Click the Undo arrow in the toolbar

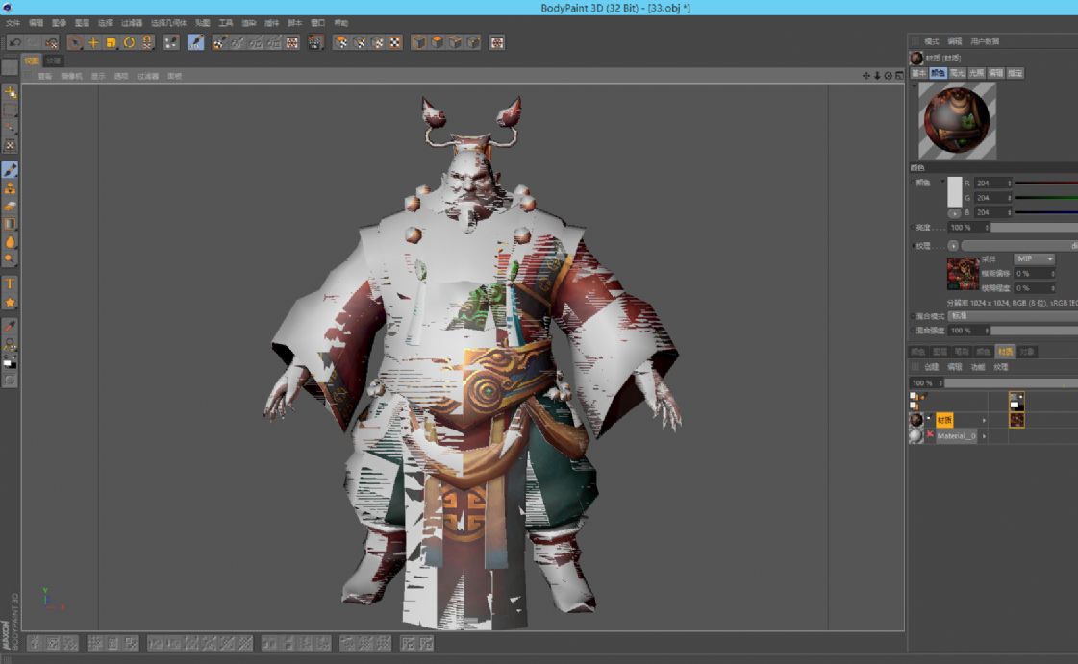pos(15,42)
